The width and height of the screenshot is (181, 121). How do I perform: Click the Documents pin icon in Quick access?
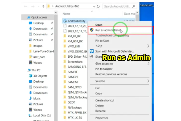pos(52,34)
